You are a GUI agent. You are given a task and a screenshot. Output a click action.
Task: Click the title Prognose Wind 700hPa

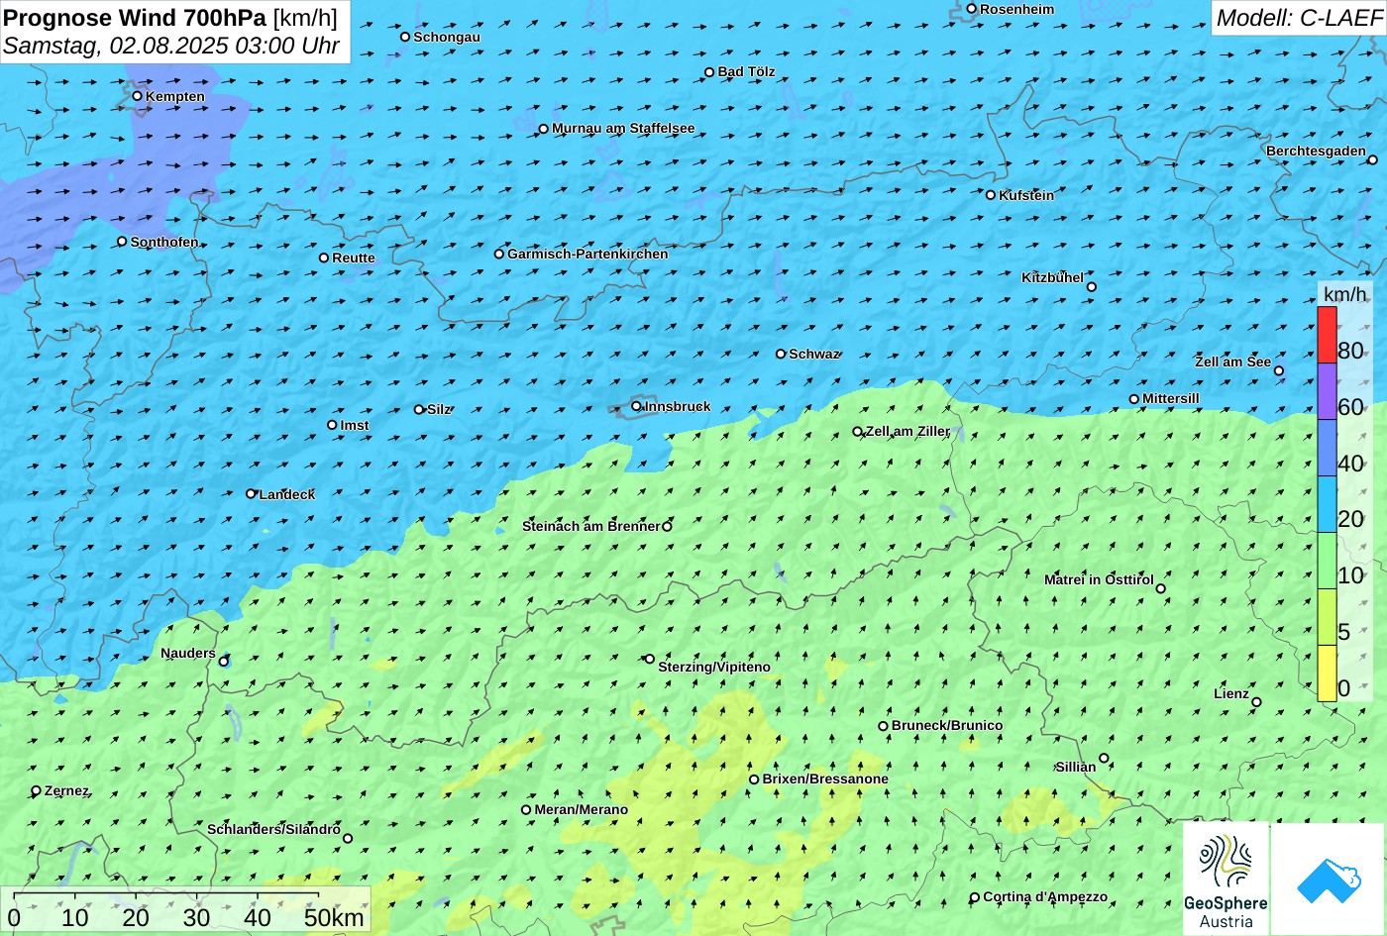pyautogui.click(x=135, y=17)
